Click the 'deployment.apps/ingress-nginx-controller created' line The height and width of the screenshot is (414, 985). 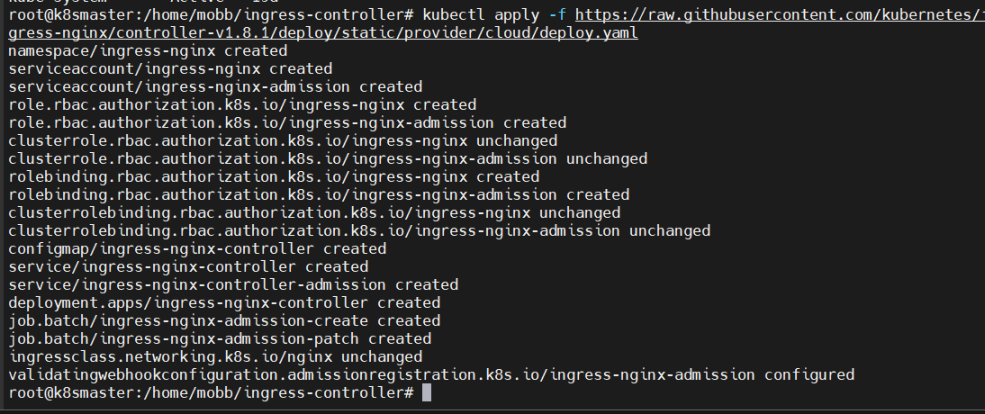pos(224,302)
